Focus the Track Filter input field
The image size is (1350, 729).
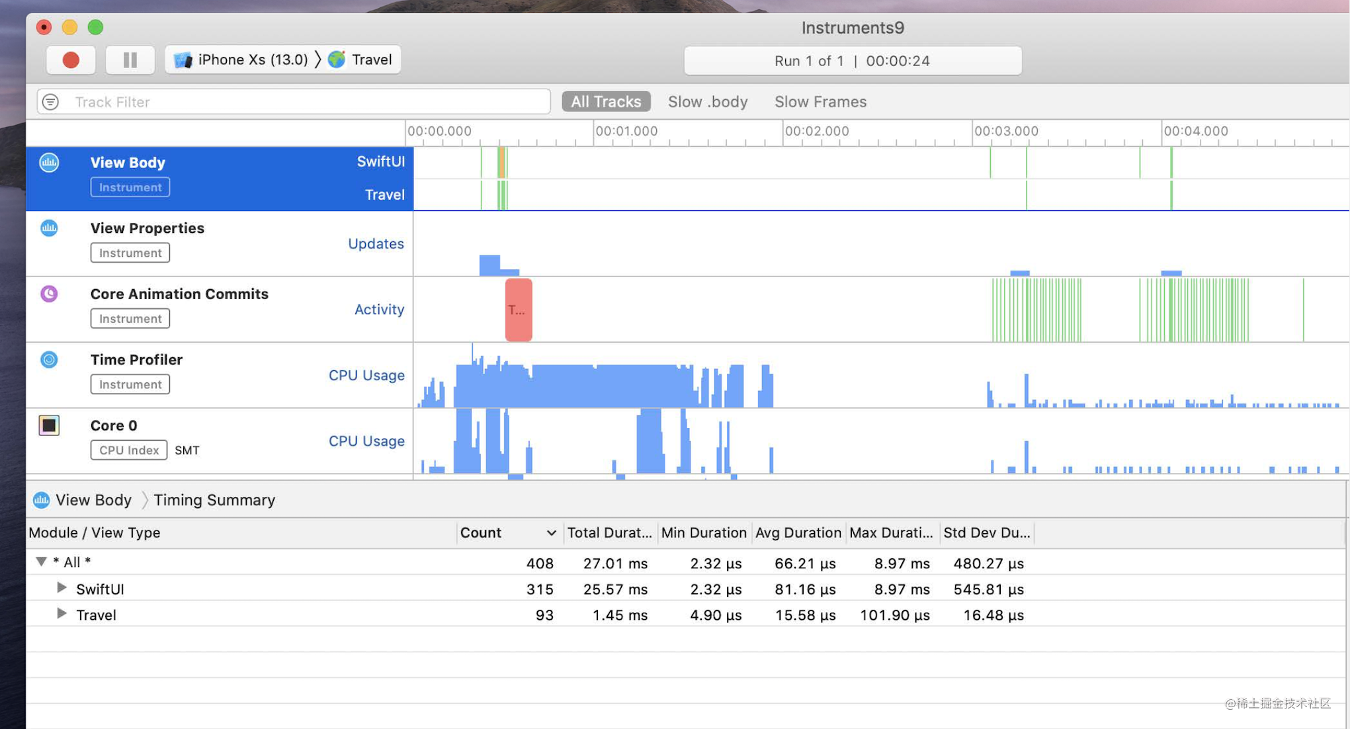click(294, 102)
